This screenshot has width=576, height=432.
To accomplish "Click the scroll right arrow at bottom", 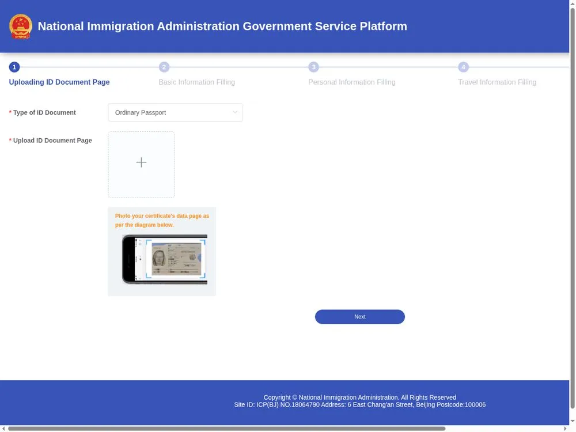I will tap(566, 429).
